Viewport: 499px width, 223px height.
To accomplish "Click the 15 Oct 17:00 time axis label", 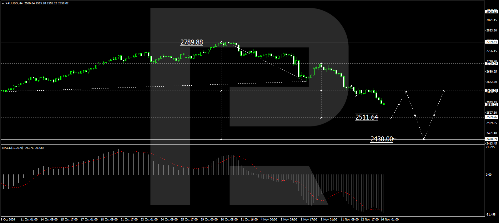I will [69, 220].
